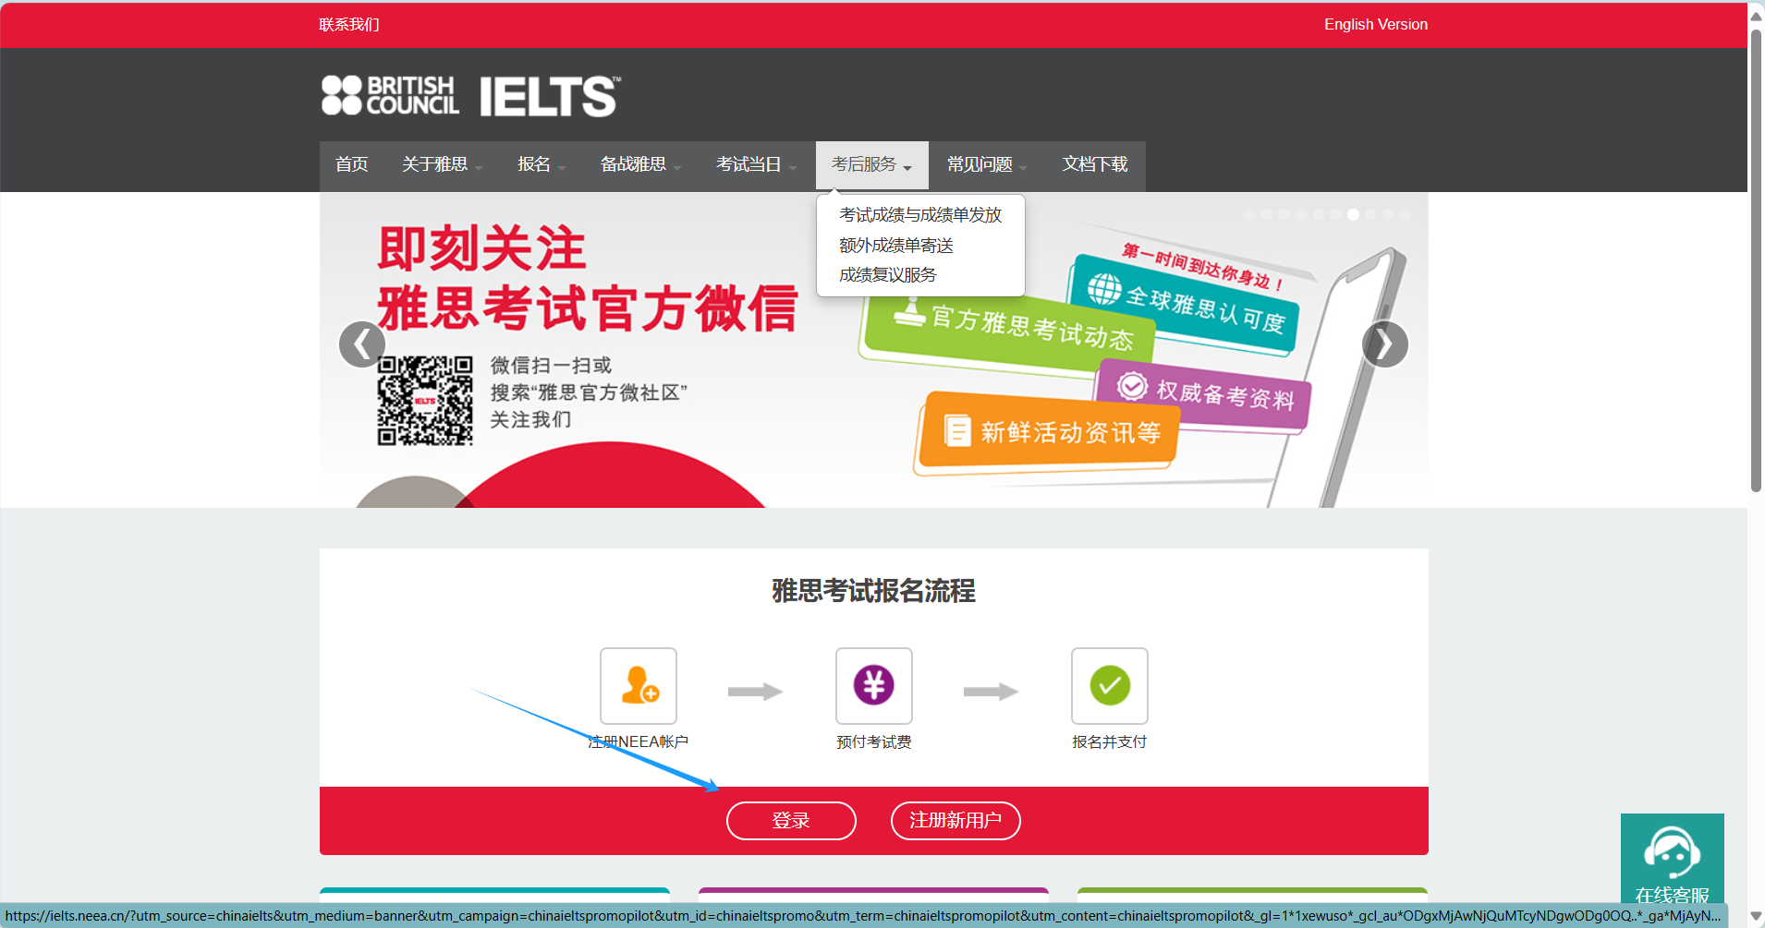
Task: Expand the 关于雅思 dropdown menu
Action: pyautogui.click(x=442, y=165)
